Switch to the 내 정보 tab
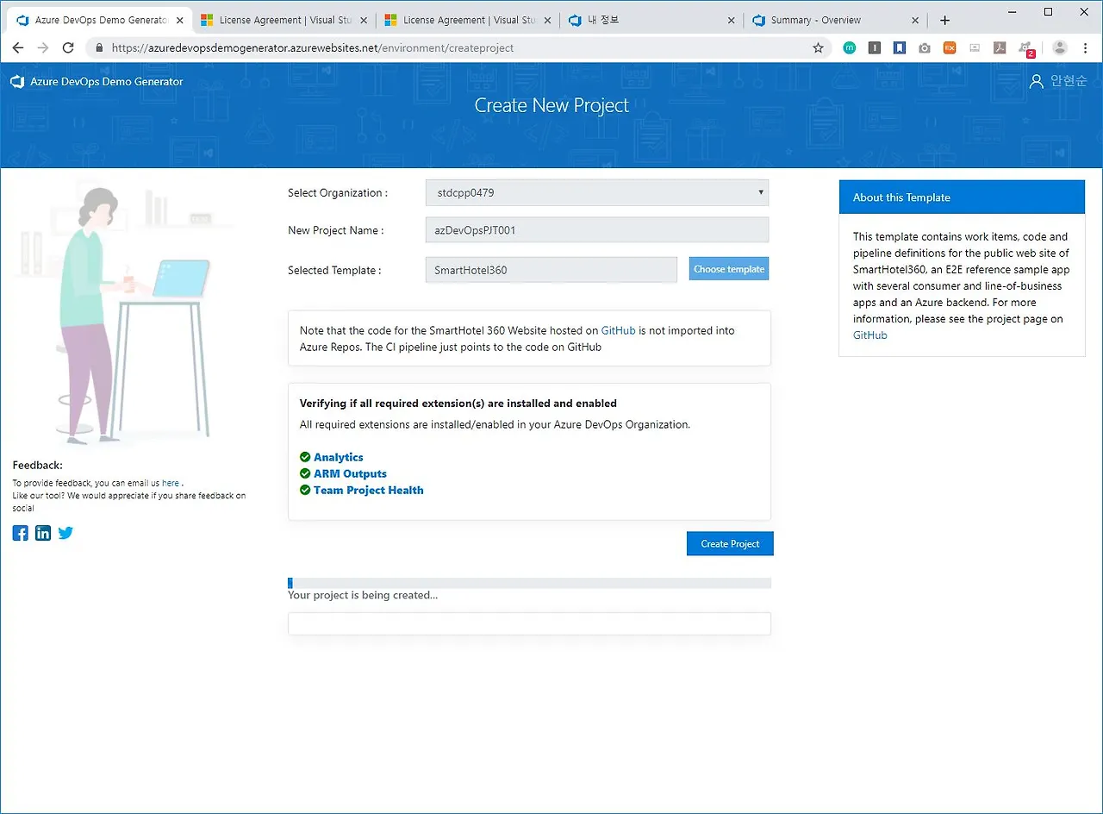 [651, 21]
